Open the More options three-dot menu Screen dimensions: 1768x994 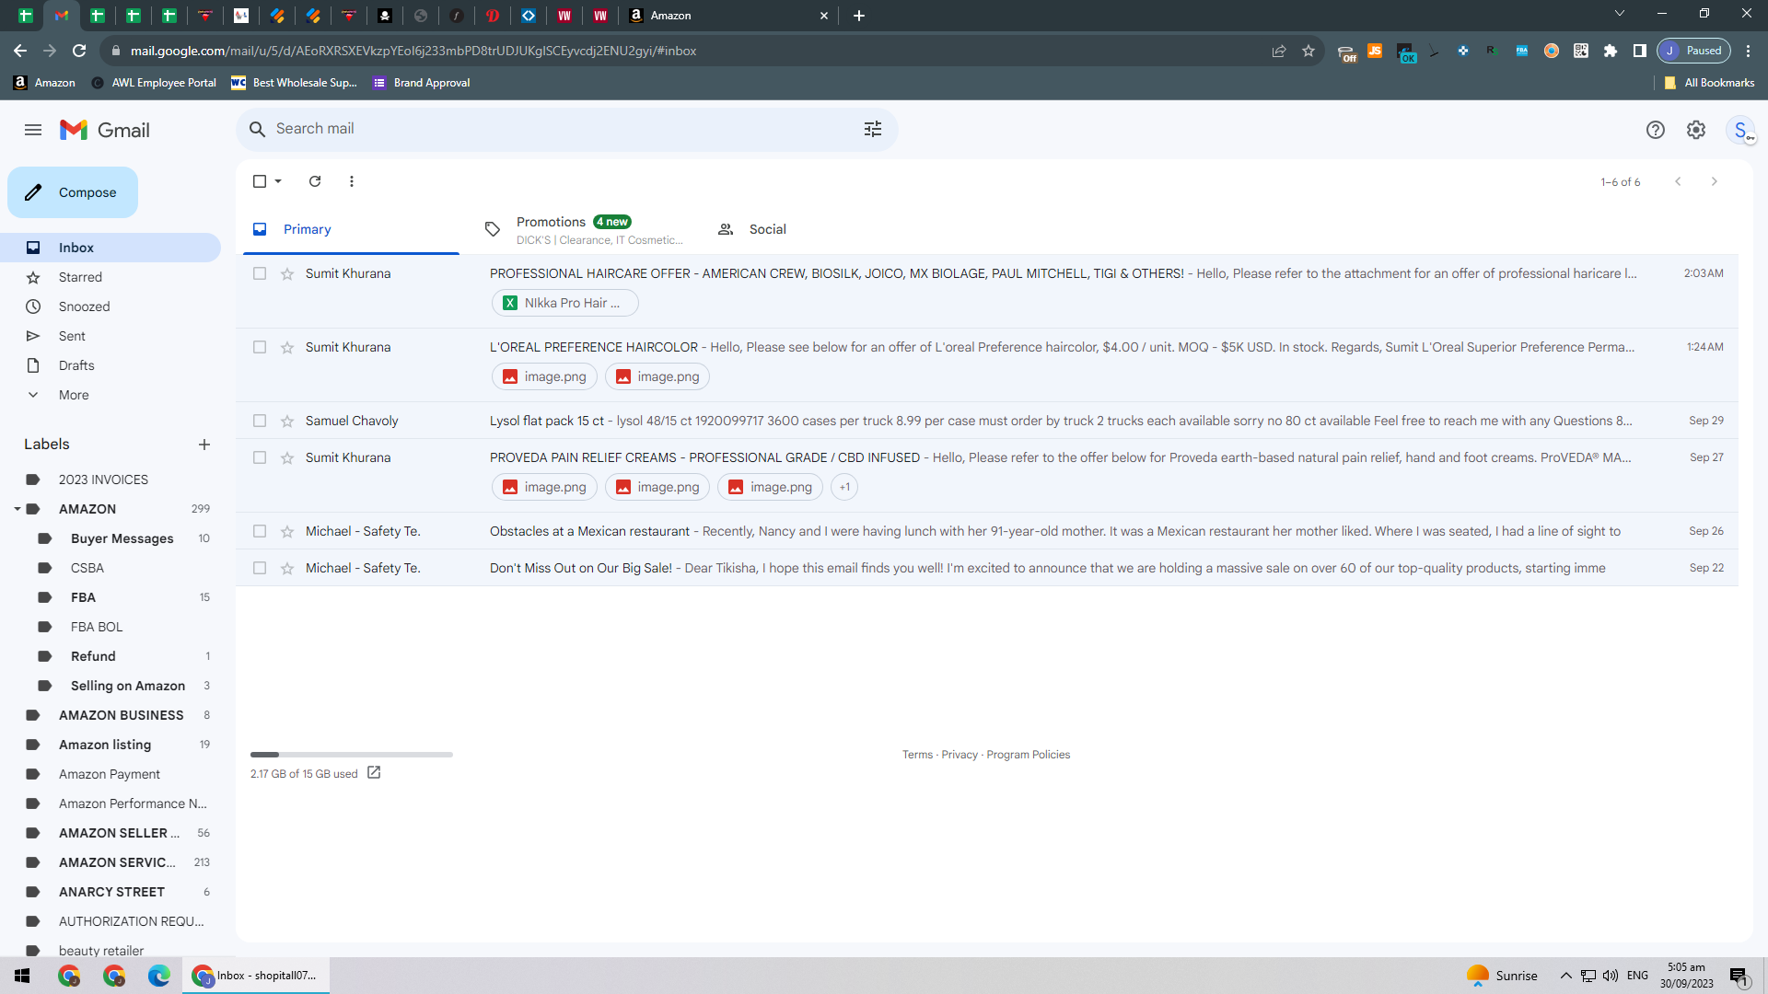click(352, 181)
